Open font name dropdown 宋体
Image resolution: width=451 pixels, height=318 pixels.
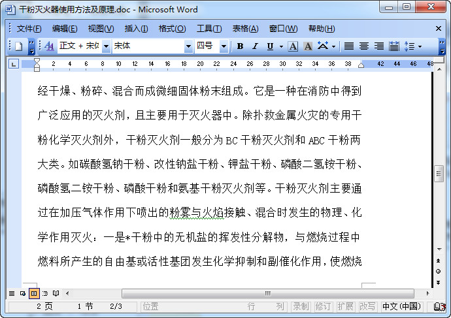tap(188, 46)
